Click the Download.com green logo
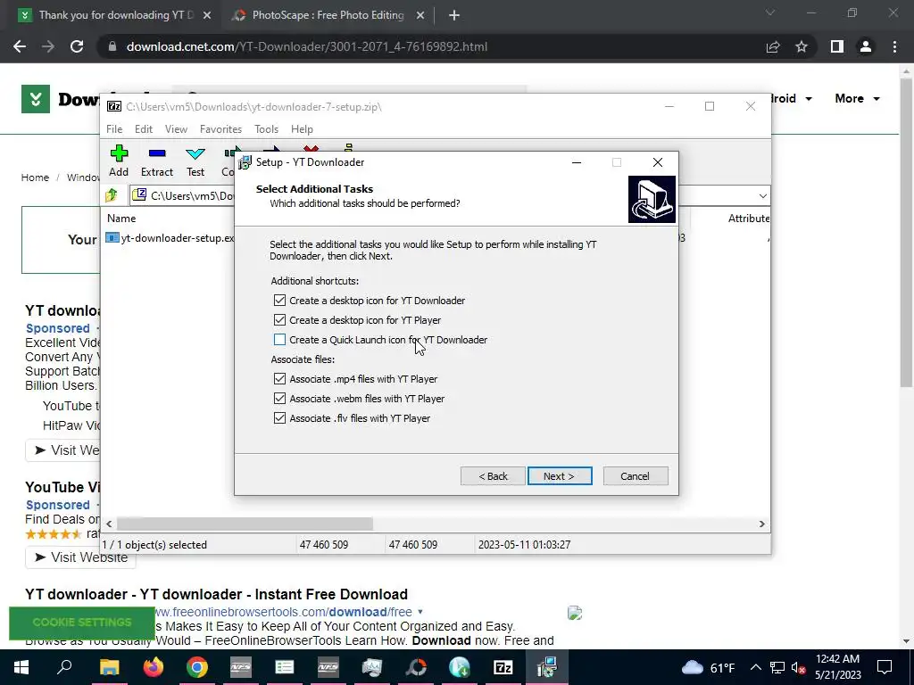 click(x=36, y=99)
